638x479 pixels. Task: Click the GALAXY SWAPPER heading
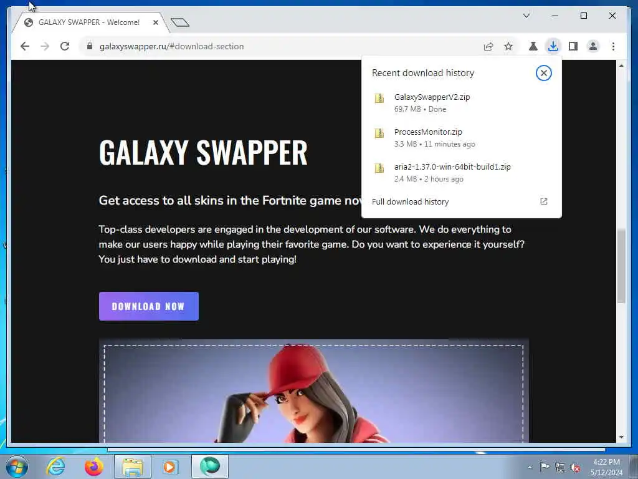point(203,152)
